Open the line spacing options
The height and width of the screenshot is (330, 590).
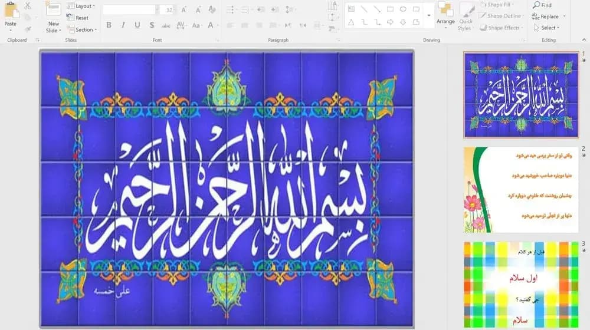(x=290, y=10)
